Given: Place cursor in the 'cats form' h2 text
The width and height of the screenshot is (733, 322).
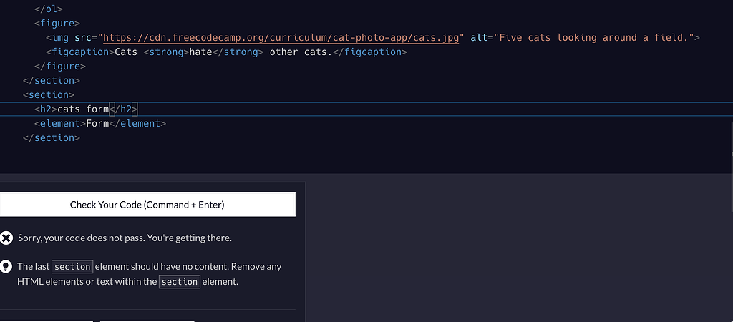Looking at the screenshot, I should [x=82, y=109].
